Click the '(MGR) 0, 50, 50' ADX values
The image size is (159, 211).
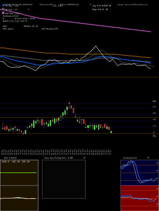(x=31, y=26)
